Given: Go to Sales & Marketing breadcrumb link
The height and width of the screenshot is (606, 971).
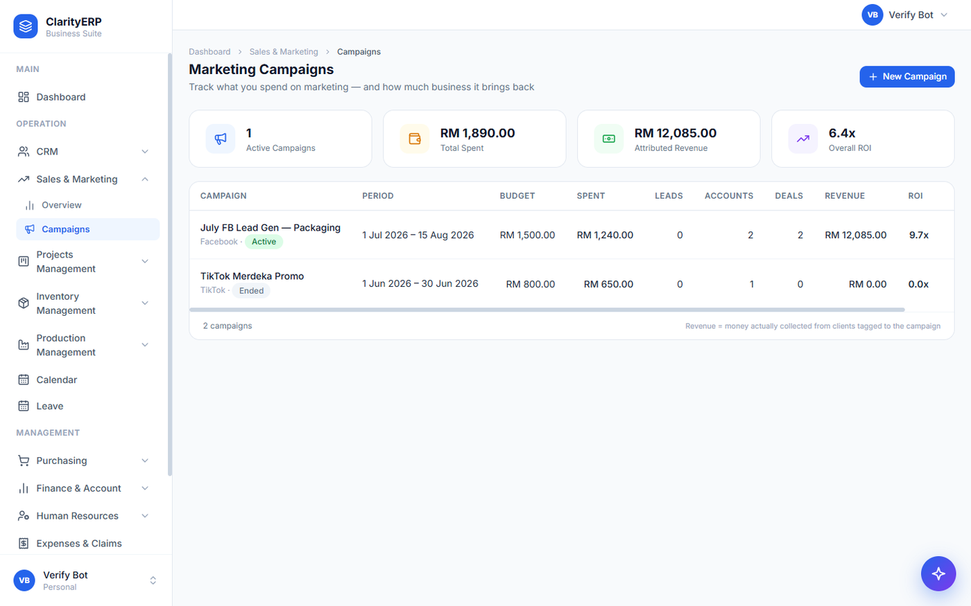Looking at the screenshot, I should (284, 52).
